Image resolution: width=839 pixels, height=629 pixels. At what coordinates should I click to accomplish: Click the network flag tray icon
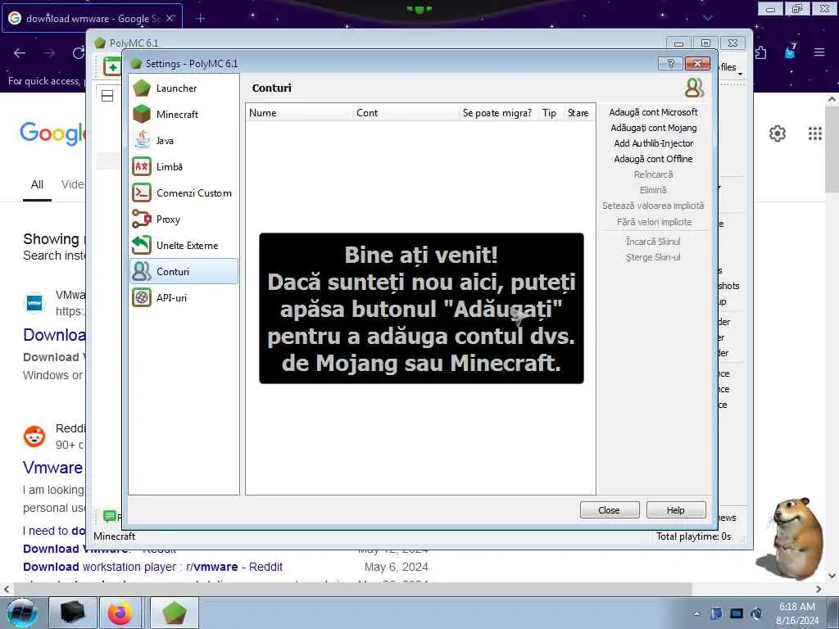click(x=716, y=613)
